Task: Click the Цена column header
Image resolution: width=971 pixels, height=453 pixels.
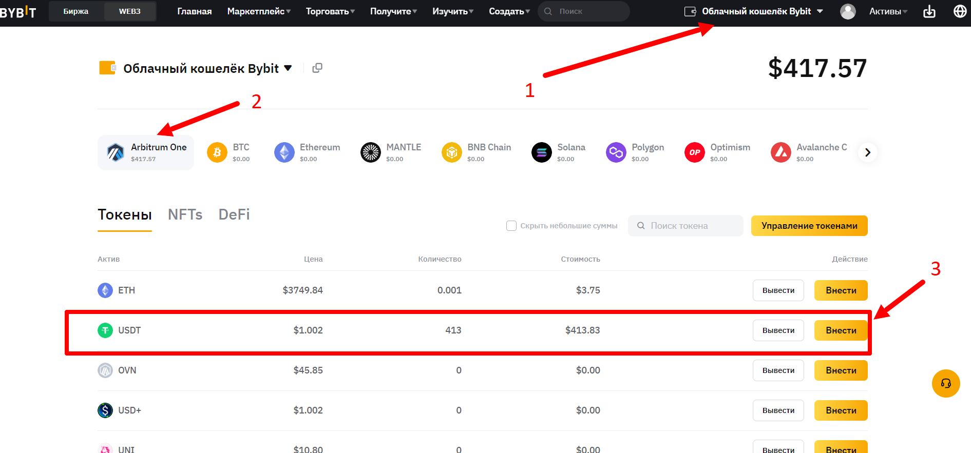Action: pyautogui.click(x=313, y=259)
